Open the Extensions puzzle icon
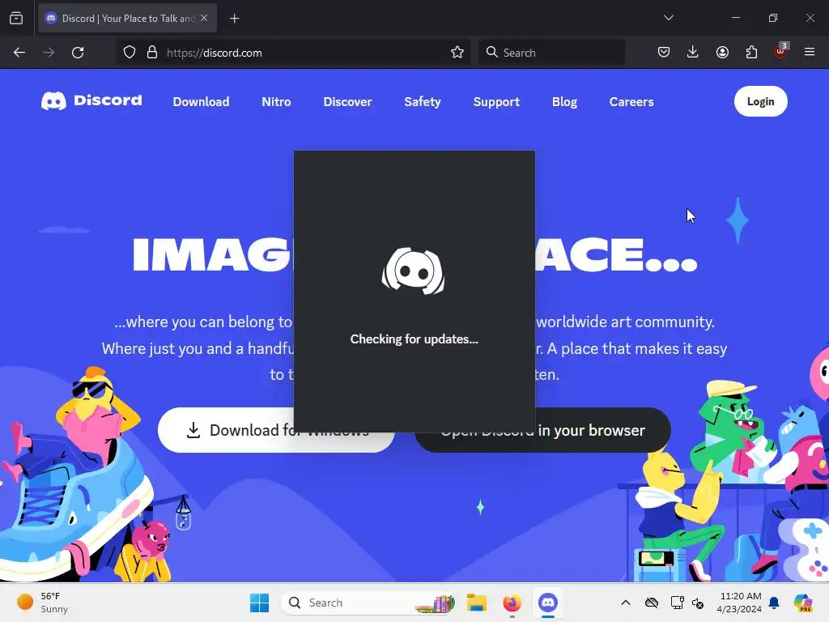This screenshot has height=622, width=829. click(751, 52)
